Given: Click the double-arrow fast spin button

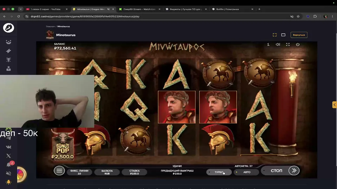Looking at the screenshot, I should click(x=294, y=171).
